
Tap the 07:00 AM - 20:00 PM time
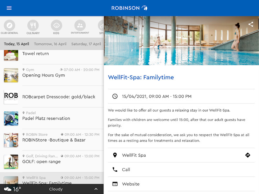(82, 70)
